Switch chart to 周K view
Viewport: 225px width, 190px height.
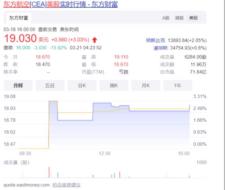[114, 85]
